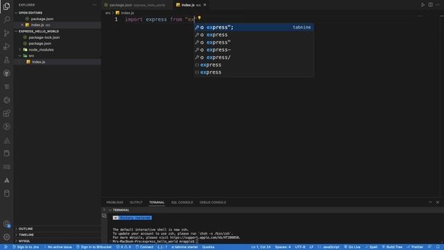This screenshot has height=250, width=444.
Task: Open the Search view in activity bar
Action: tap(6, 19)
